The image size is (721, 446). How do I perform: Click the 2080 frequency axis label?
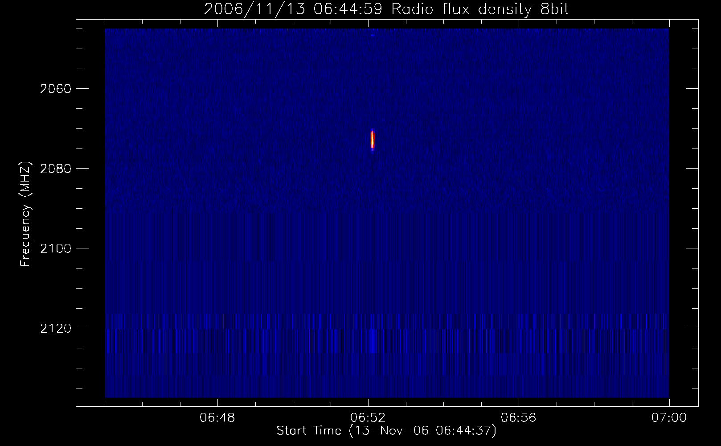(x=55, y=169)
